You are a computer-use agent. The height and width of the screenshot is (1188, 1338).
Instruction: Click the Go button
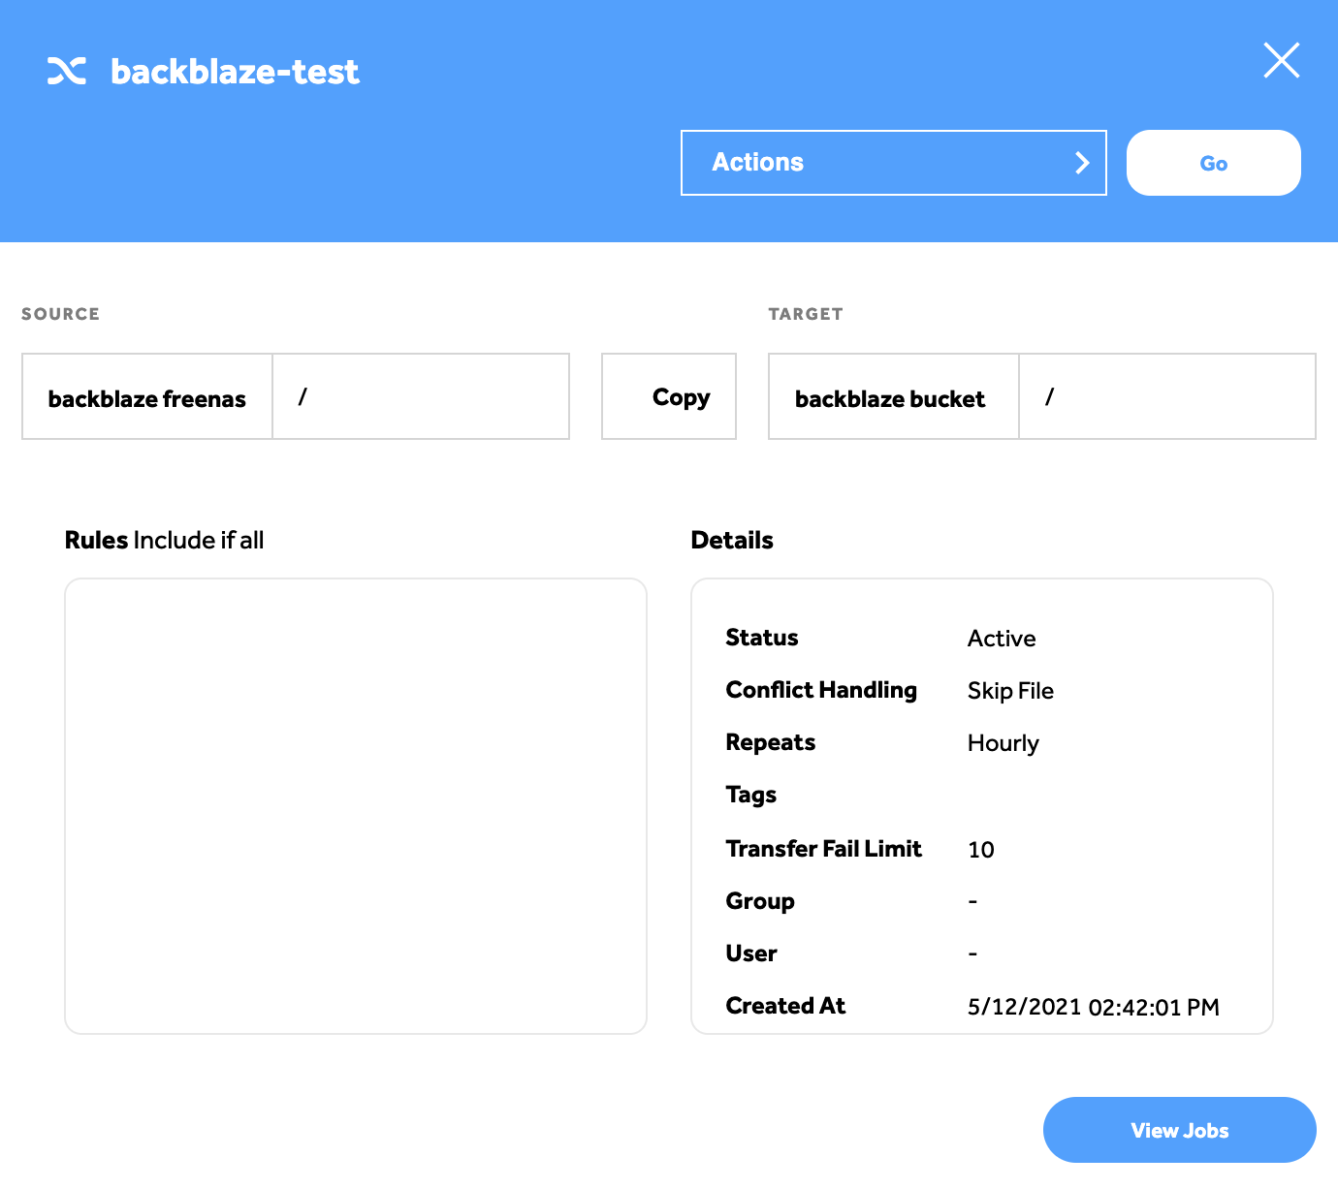point(1213,163)
